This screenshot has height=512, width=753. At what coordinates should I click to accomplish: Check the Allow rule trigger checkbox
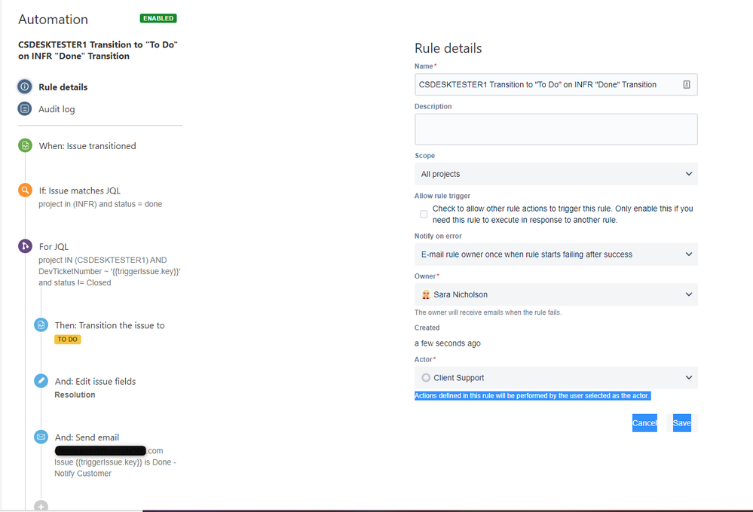tap(424, 214)
